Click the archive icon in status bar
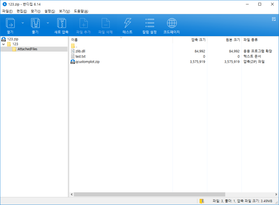 202,201
